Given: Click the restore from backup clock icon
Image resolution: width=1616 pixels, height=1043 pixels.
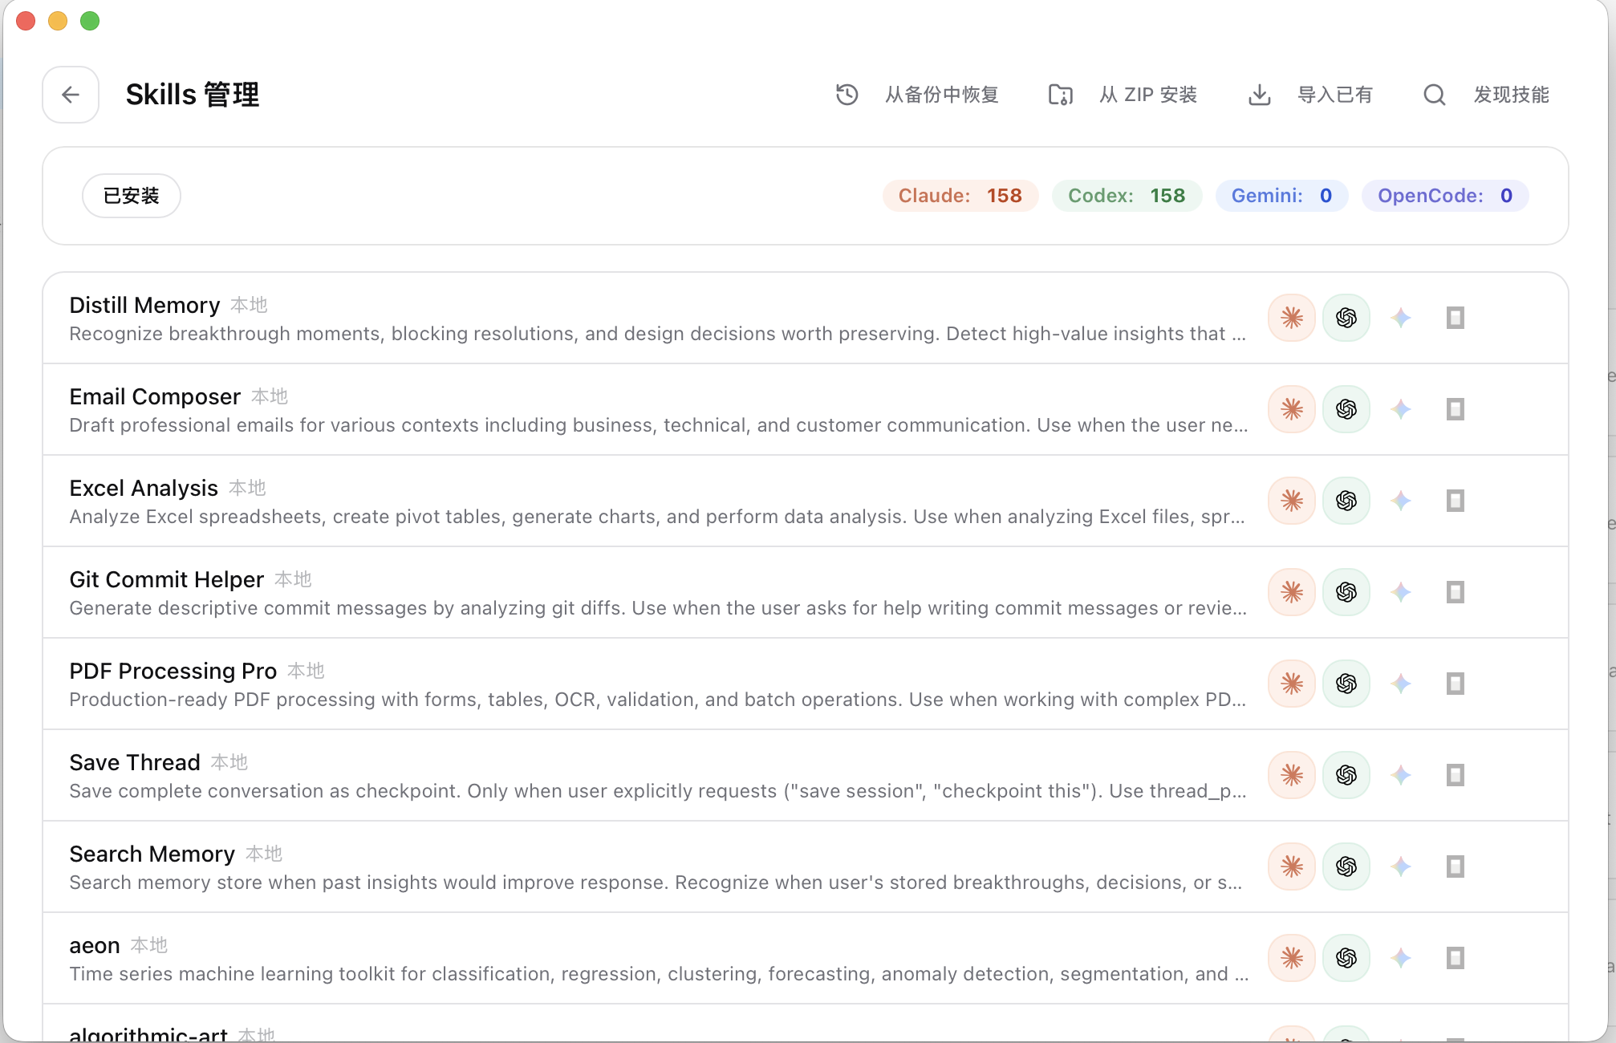Looking at the screenshot, I should click(847, 95).
